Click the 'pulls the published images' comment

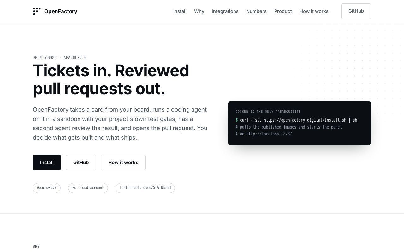289,127
